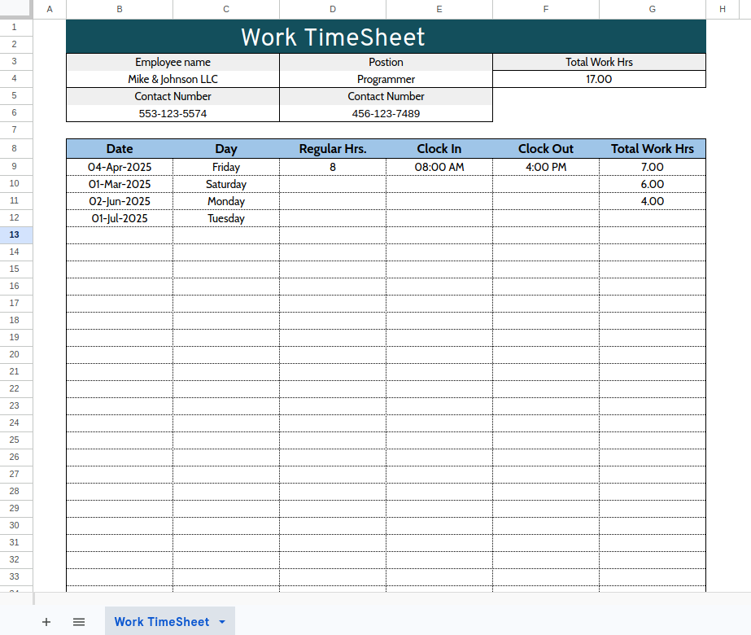Viewport: 751px width, 635px height.
Task: Select row 13 header
Action: coord(15,234)
